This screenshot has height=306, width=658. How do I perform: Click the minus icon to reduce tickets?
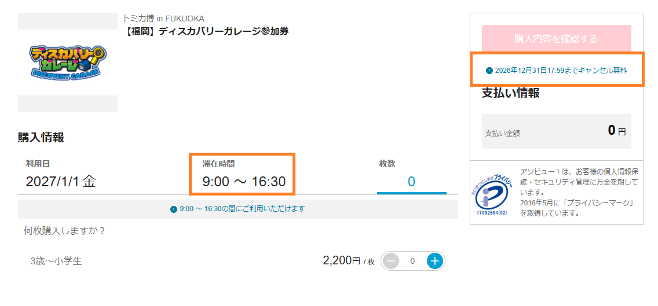click(390, 261)
